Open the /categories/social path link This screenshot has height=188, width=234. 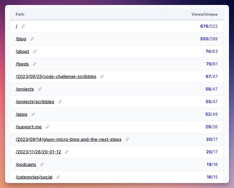pos(34,177)
